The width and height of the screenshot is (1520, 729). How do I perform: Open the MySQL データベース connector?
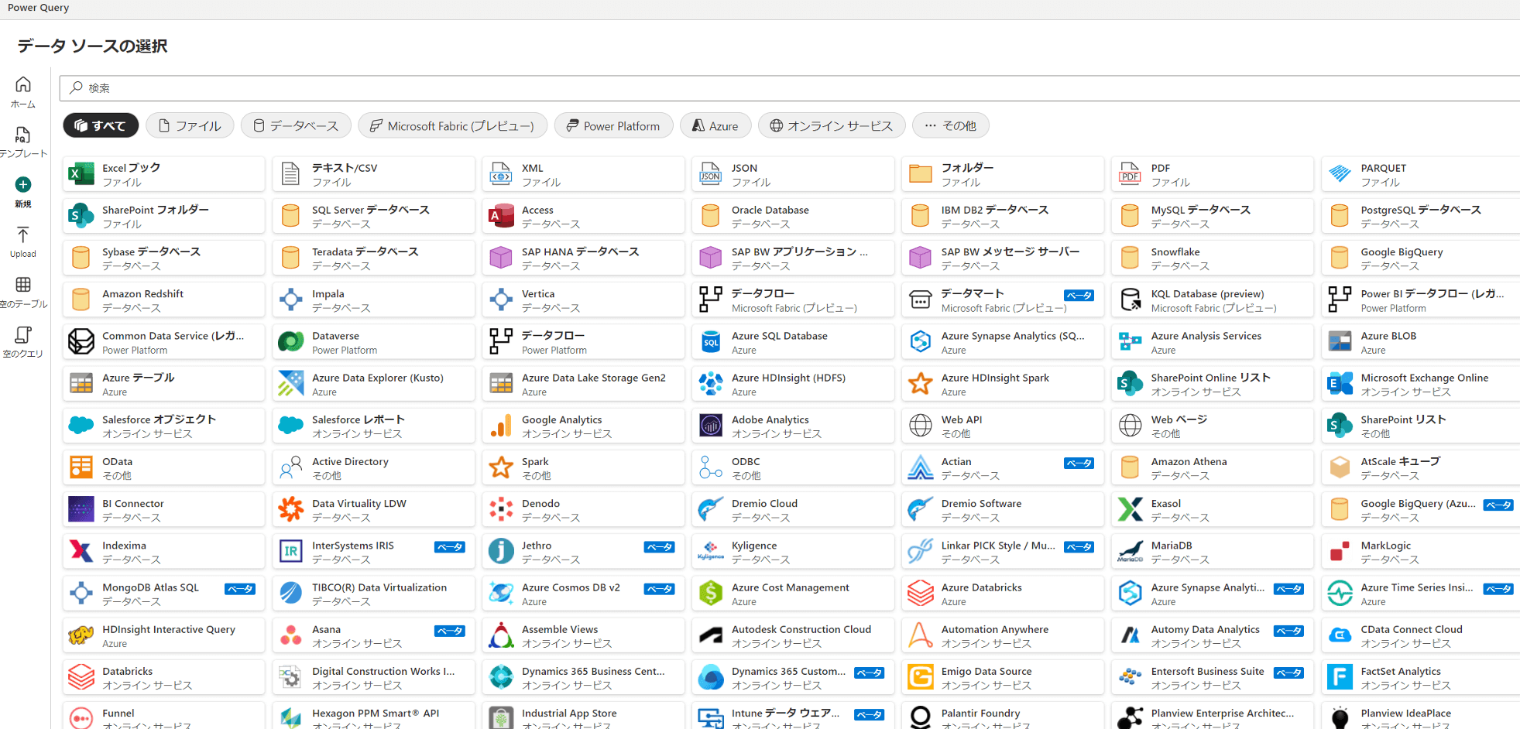[1213, 216]
